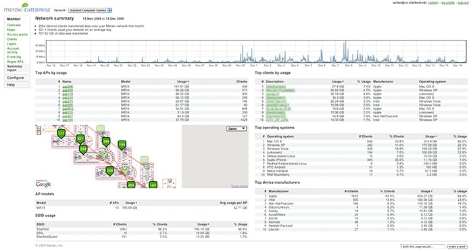The image size is (473, 252).
Task: Click '428.27 GB' Apple usage value
Action: point(425,196)
